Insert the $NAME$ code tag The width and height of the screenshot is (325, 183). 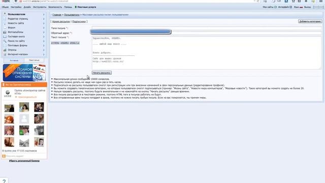coord(64,43)
